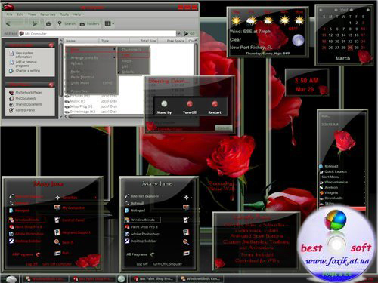Open Search from the My Computer toolbar
The width and height of the screenshot is (378, 283).
[67, 23]
